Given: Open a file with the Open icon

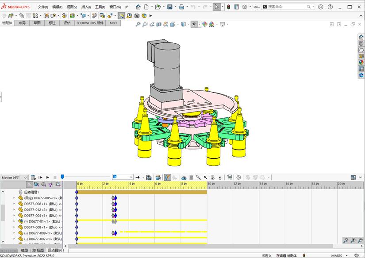Looking at the screenshot, I should [x=158, y=7].
